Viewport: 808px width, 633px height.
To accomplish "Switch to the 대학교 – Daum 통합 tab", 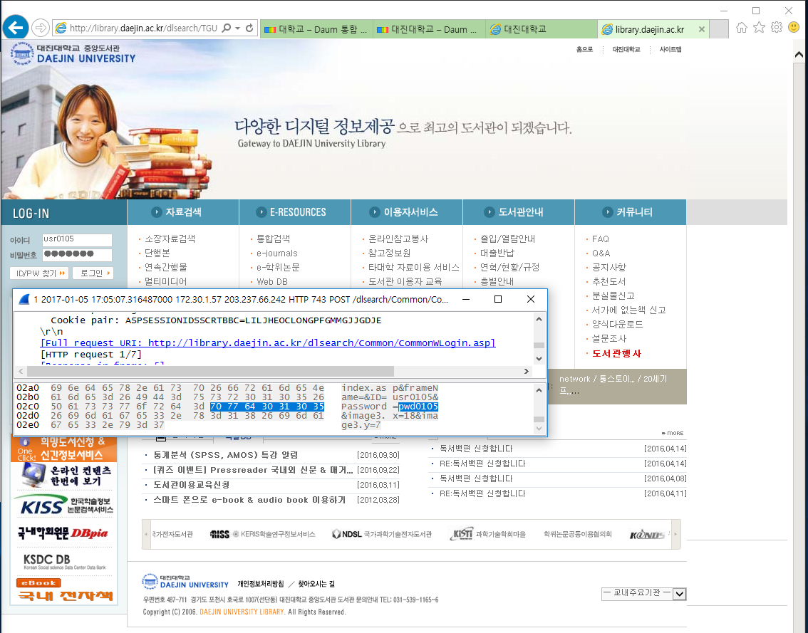I will pos(316,29).
